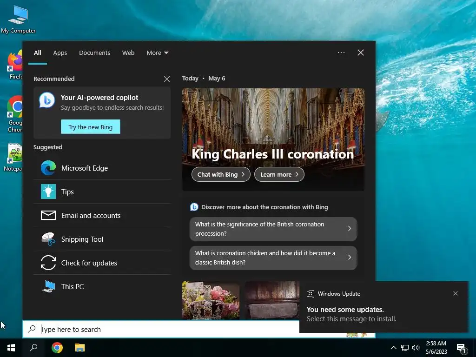Click the Bing logo beside Discover more
Image resolution: width=476 pixels, height=357 pixels.
[194, 207]
